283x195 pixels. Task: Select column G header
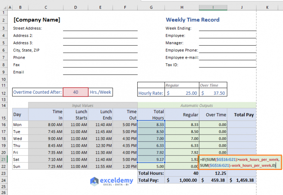point(151,7)
